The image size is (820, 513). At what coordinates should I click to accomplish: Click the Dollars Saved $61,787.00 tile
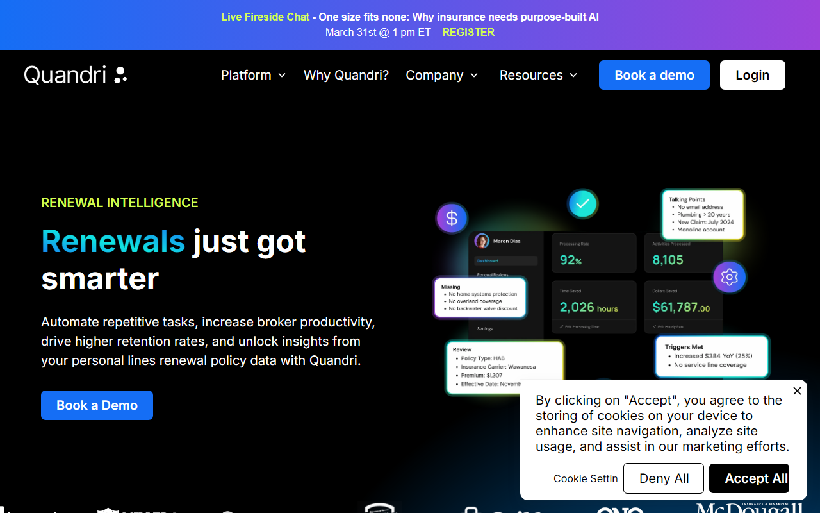(x=685, y=307)
